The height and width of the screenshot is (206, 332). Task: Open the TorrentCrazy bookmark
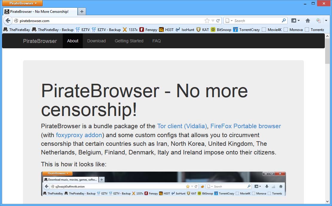247,30
